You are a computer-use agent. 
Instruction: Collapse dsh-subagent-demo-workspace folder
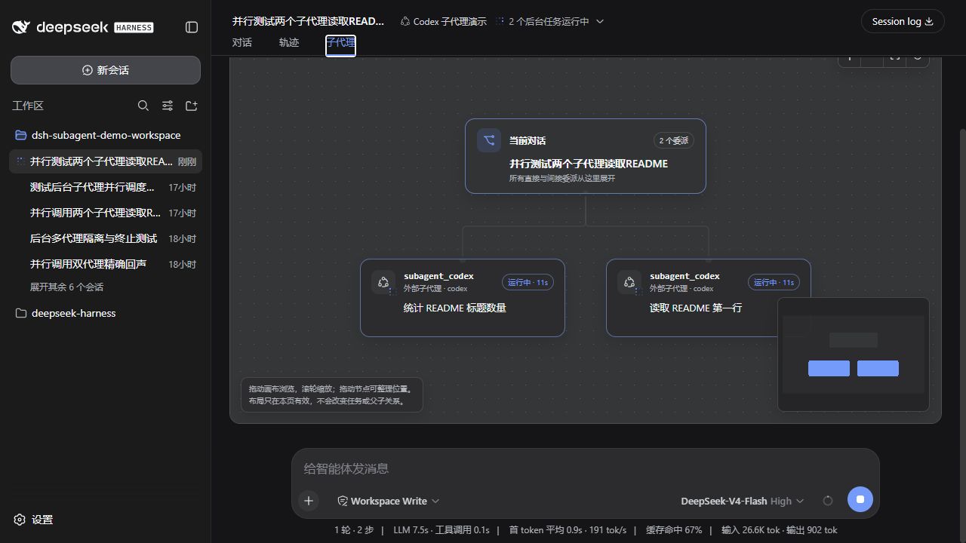pyautogui.click(x=106, y=135)
